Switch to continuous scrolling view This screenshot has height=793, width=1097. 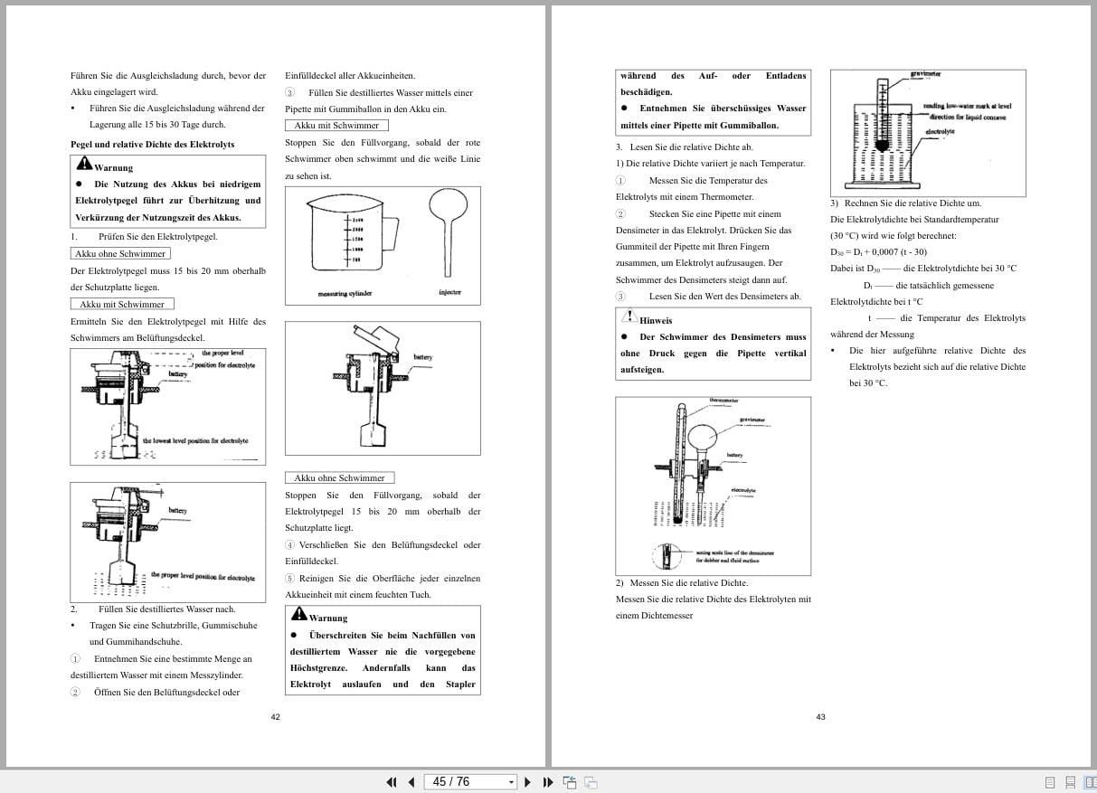click(x=1070, y=782)
